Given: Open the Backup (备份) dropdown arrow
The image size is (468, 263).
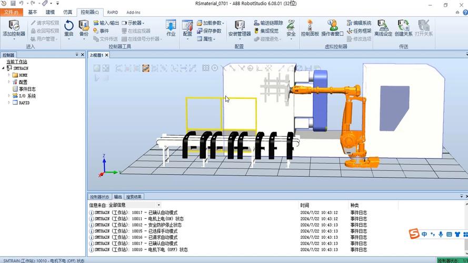Looking at the screenshot, I should point(84,39).
